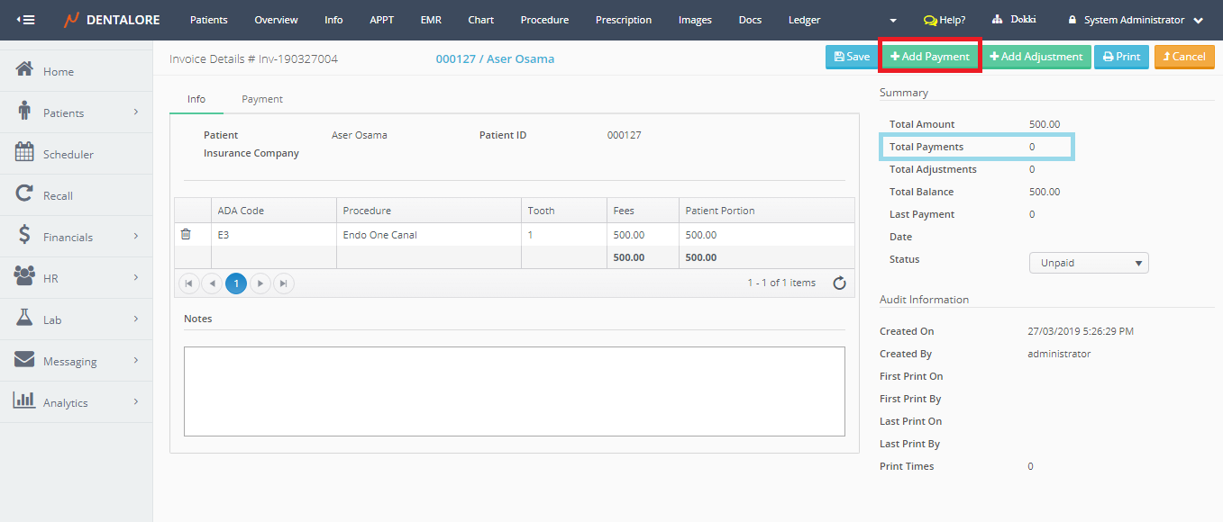Viewport: 1223px width, 522px height.
Task: Click inside the Notes text area
Action: pyautogui.click(x=514, y=391)
